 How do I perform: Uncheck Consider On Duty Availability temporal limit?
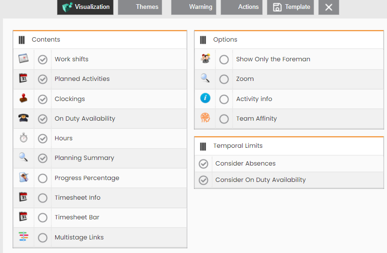coord(204,180)
